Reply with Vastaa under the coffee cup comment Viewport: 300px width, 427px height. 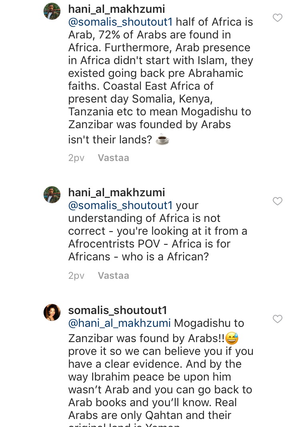(114, 158)
